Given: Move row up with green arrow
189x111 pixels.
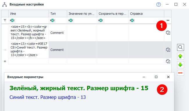Looking at the screenshot, I should point(181,56).
